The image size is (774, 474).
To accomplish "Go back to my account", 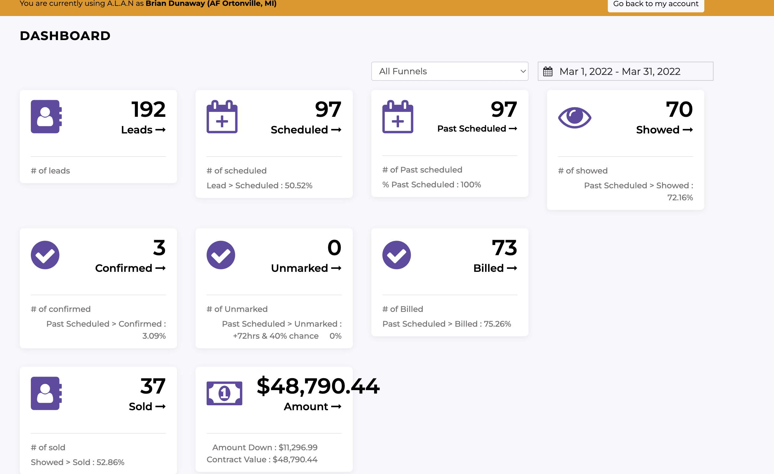I will (x=655, y=4).
